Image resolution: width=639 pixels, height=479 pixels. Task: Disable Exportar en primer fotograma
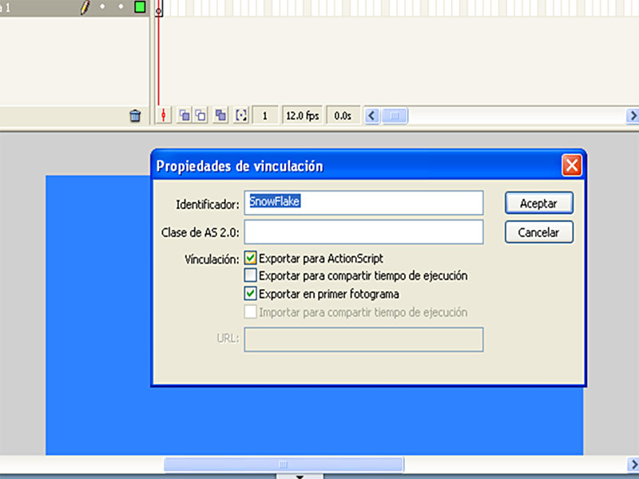(x=252, y=294)
